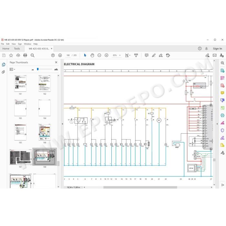Open the Export PDF tool
Viewport: 226px width, 226px height.
222,70
